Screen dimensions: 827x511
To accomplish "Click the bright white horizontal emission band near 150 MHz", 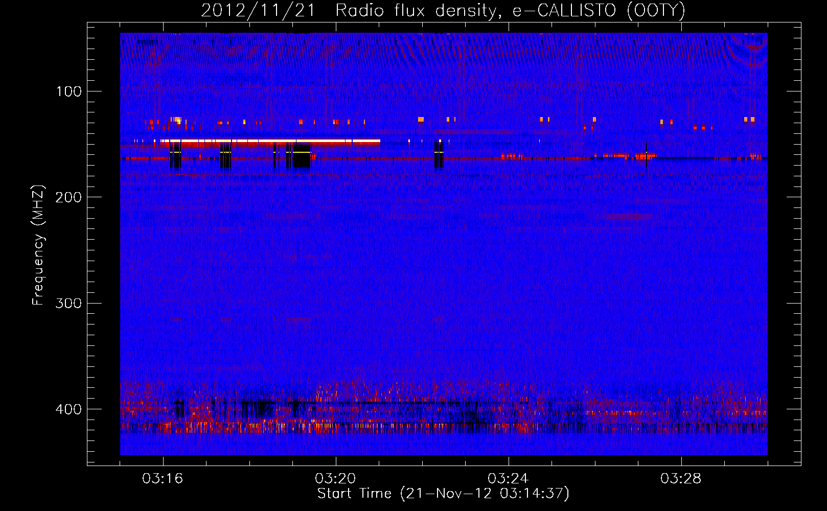I will click(x=270, y=141).
